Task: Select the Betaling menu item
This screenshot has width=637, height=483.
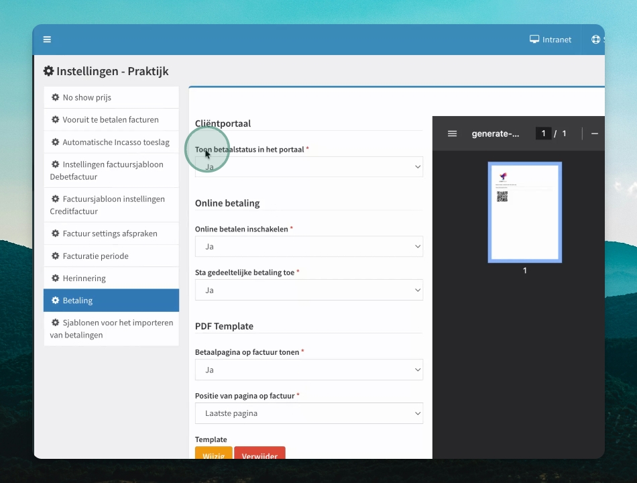Action: [x=111, y=301]
